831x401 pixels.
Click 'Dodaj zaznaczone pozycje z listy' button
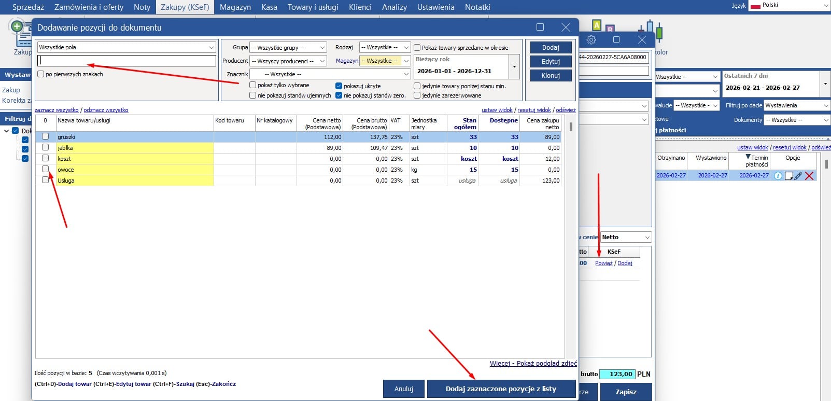pos(501,389)
